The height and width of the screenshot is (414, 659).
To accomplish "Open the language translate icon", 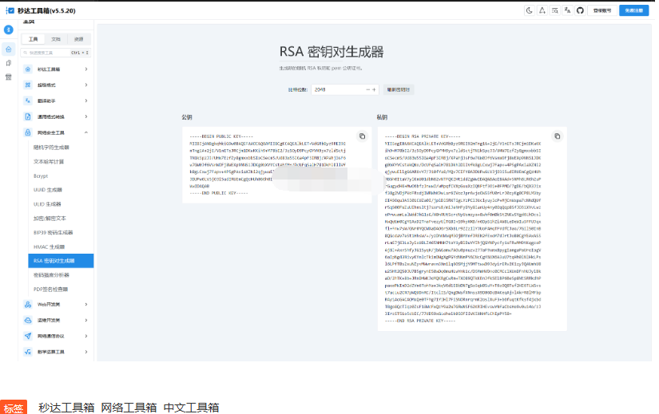I will [567, 10].
